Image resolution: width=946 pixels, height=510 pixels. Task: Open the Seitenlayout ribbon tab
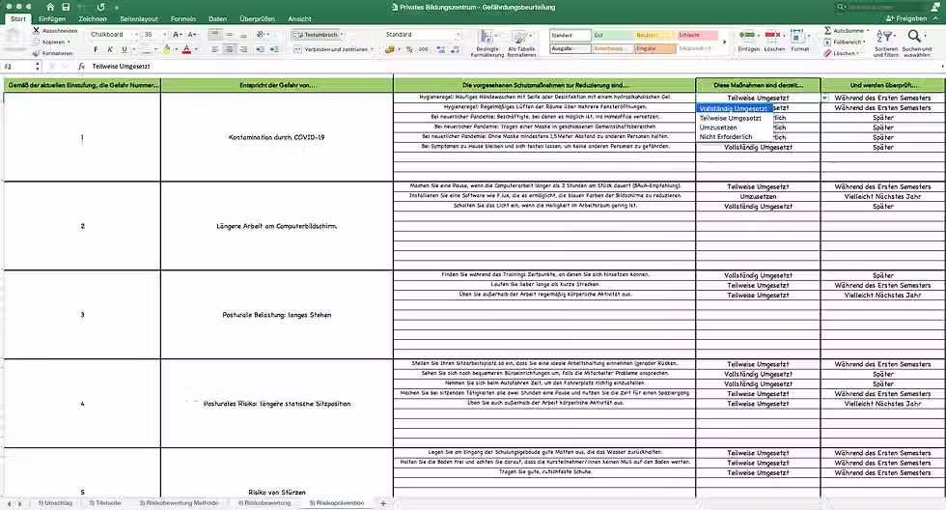tap(139, 18)
